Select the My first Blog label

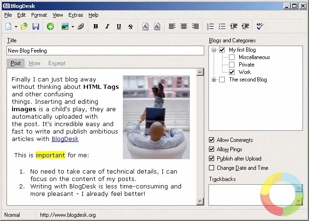(242, 50)
